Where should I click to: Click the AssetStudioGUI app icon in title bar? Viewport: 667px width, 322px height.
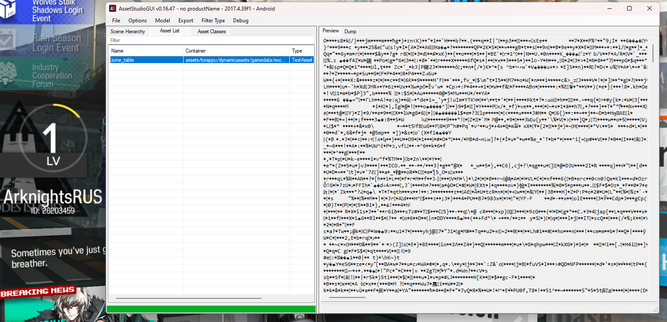[x=113, y=8]
